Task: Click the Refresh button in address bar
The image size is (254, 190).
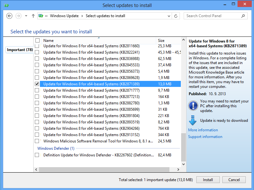Action: point(177,16)
